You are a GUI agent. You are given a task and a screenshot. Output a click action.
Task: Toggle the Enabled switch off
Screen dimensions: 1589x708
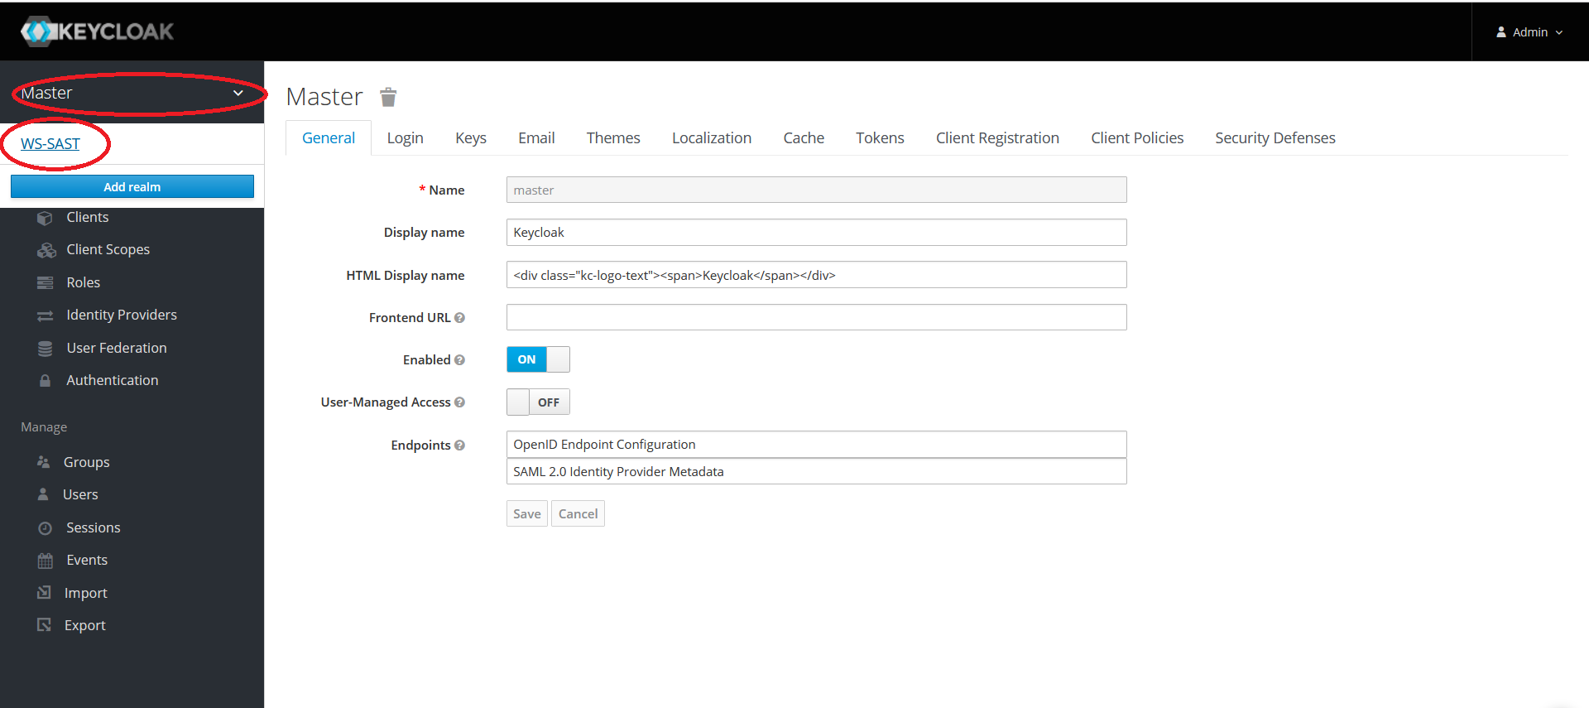click(x=538, y=359)
